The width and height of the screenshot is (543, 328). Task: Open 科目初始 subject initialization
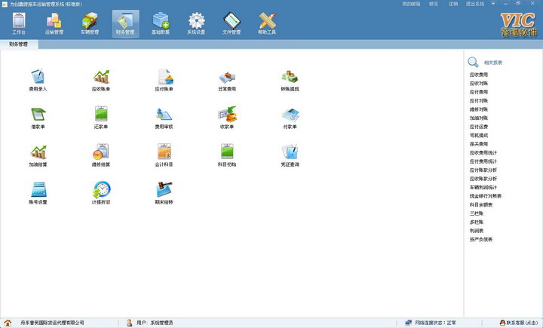(227, 155)
